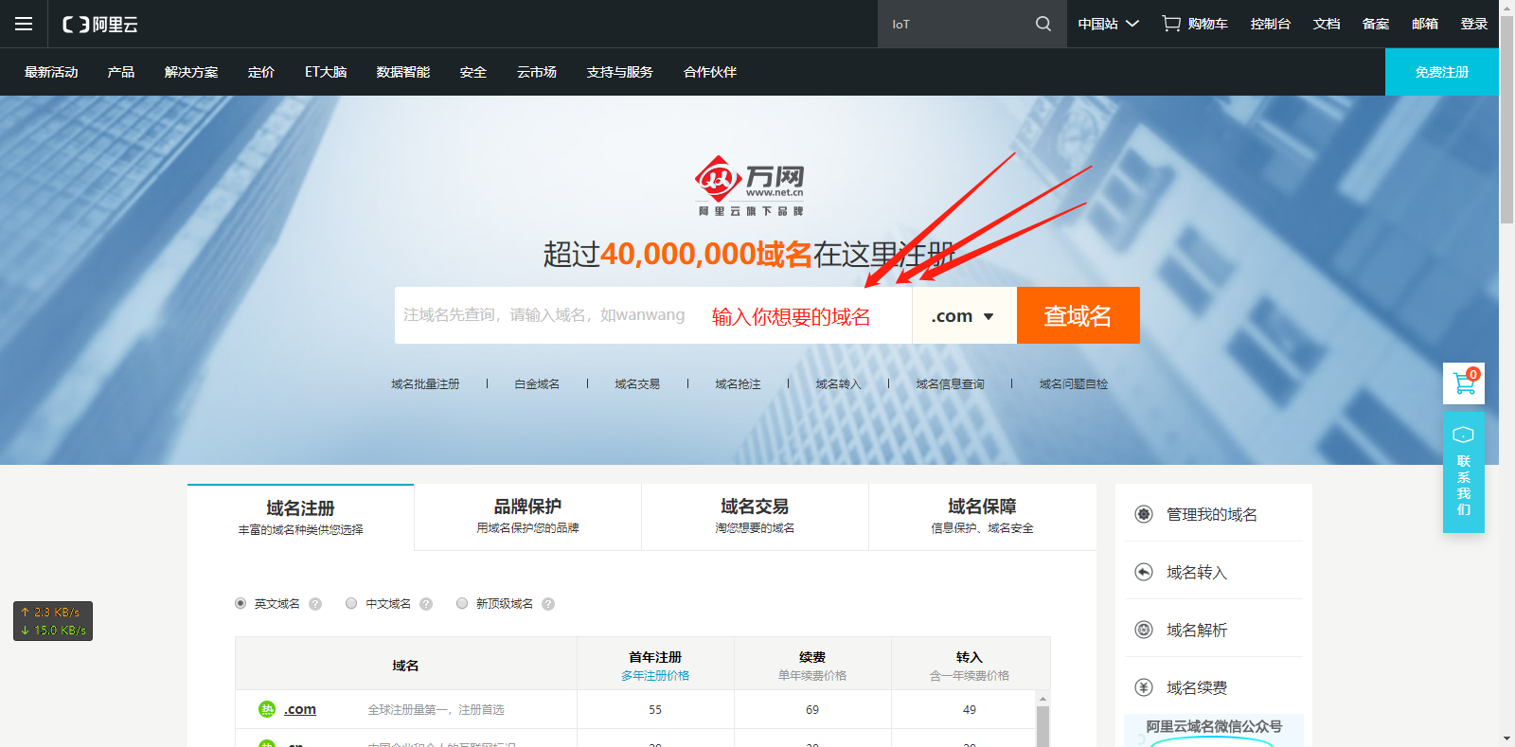
Task: Click the Wanwang www.net.cn logo
Action: (751, 186)
